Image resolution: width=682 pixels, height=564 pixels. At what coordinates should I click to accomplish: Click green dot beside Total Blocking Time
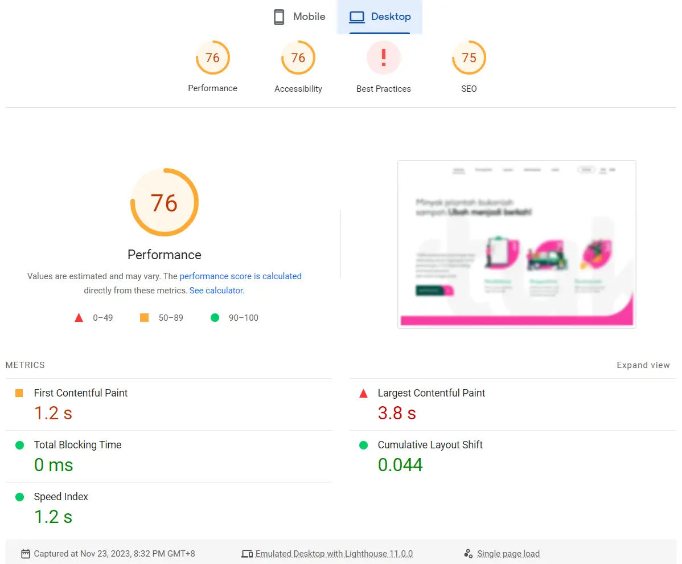pyautogui.click(x=19, y=445)
